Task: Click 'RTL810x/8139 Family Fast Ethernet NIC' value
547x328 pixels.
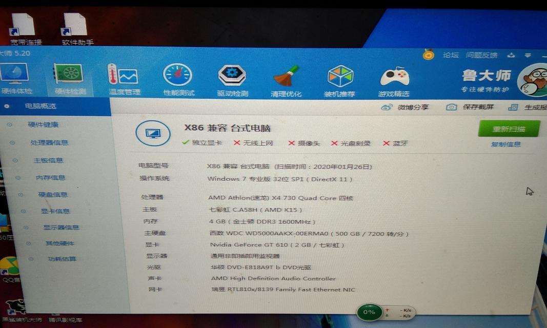Action: 291,290
